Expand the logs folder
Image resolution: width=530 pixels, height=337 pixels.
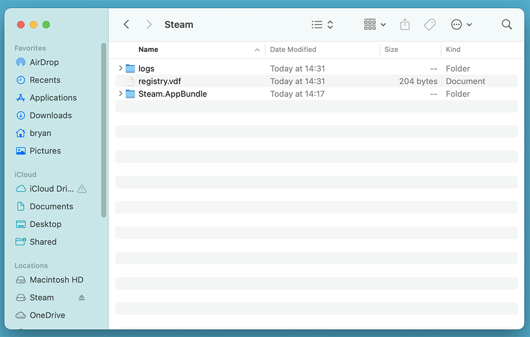point(120,68)
